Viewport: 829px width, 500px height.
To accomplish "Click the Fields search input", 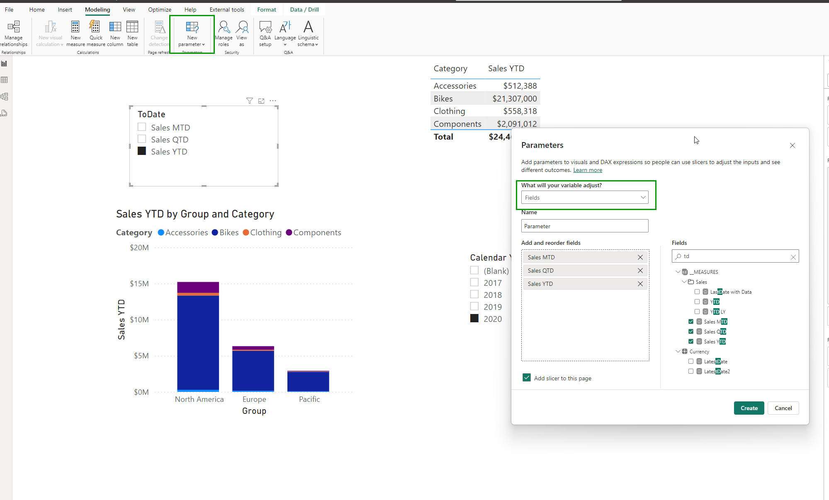I will click(x=735, y=256).
